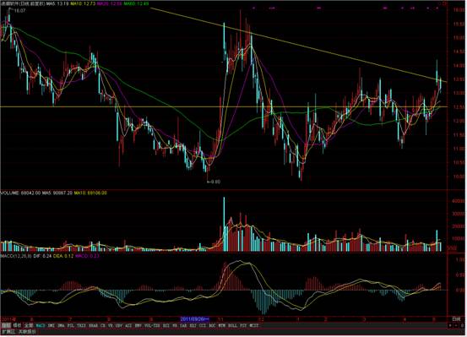Click the 关联报价 button
This screenshot has height=337, width=467.
[27, 332]
